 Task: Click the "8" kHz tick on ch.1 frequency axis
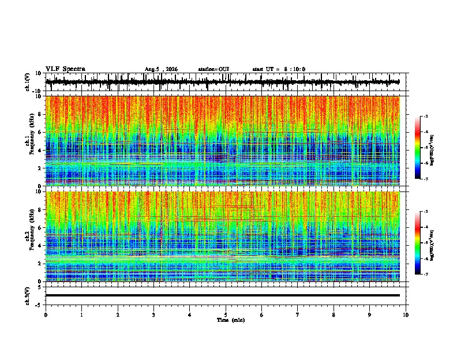coord(39,114)
